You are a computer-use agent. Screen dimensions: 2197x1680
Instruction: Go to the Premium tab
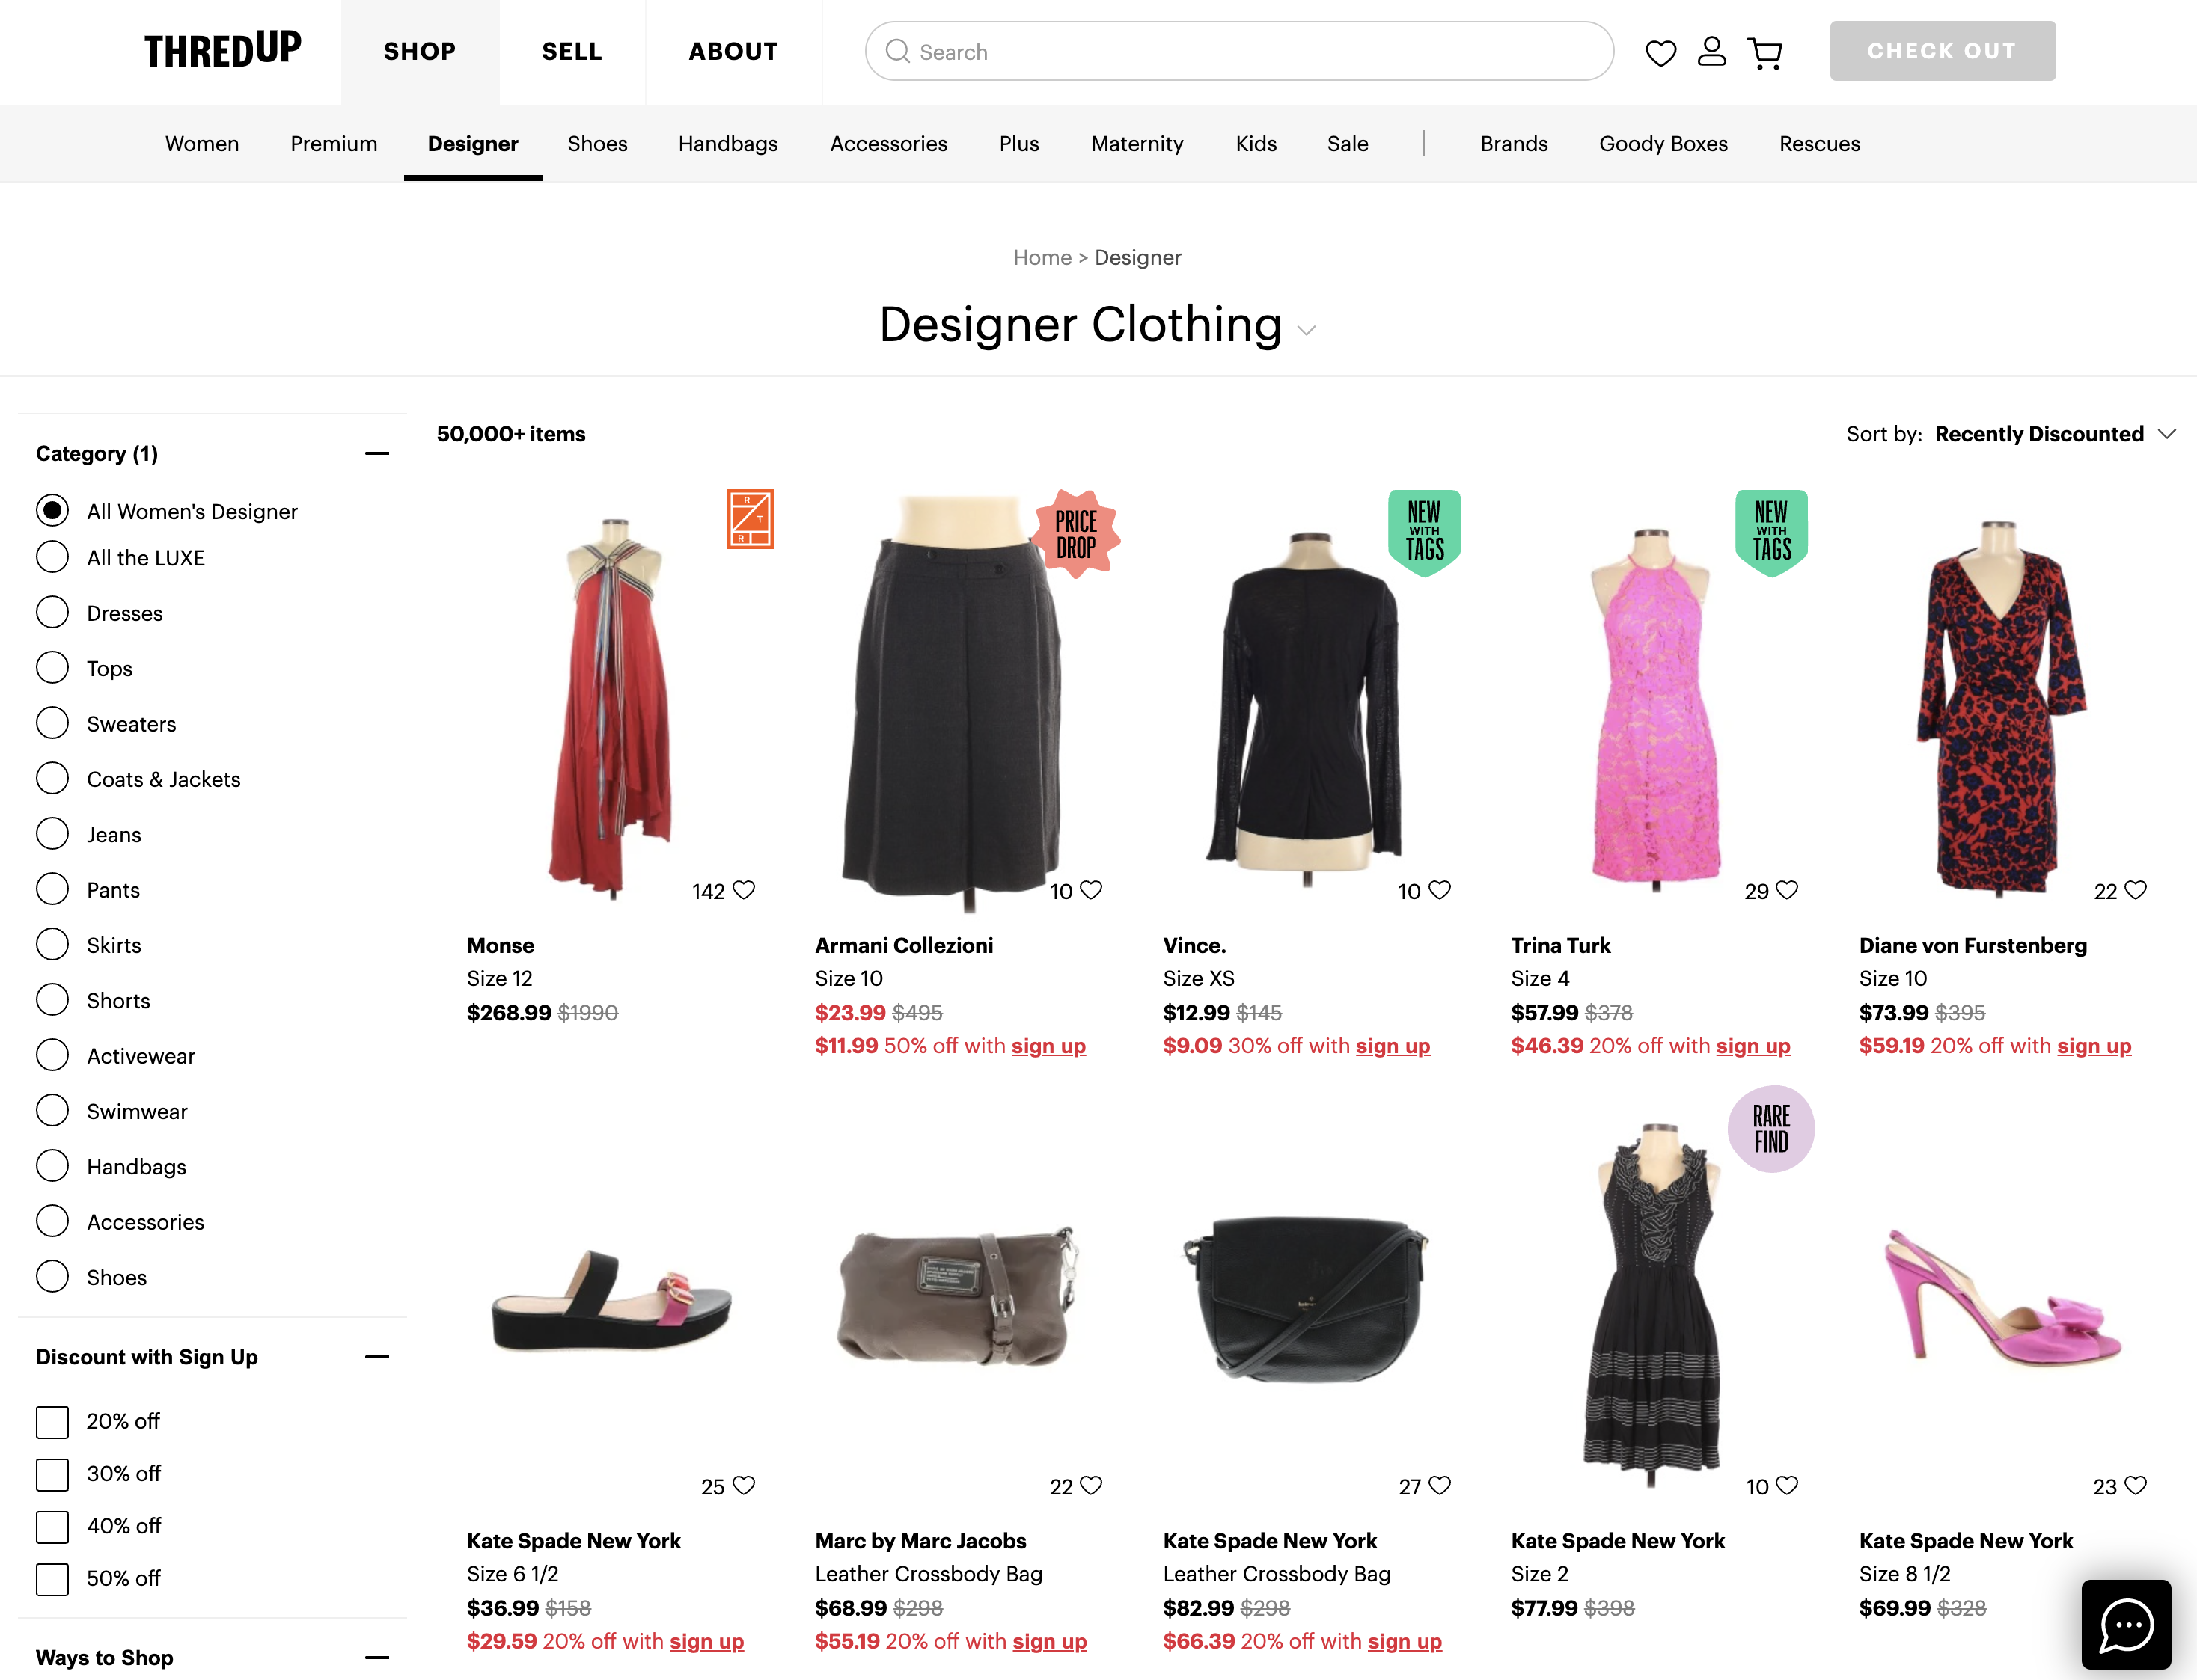334,144
